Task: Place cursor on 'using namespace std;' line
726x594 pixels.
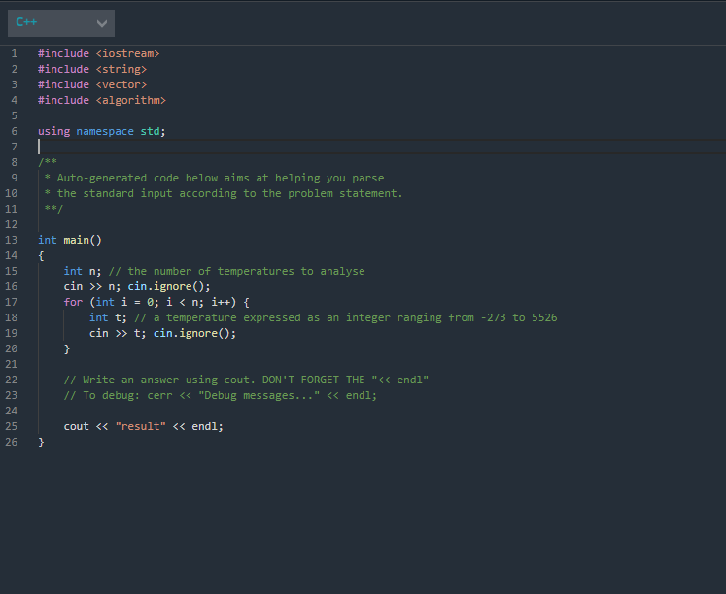Action: coord(101,131)
